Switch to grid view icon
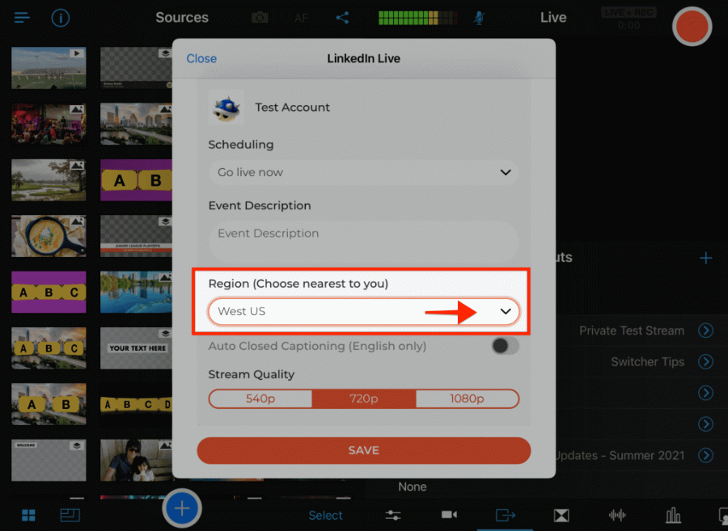This screenshot has width=728, height=531. point(28,515)
